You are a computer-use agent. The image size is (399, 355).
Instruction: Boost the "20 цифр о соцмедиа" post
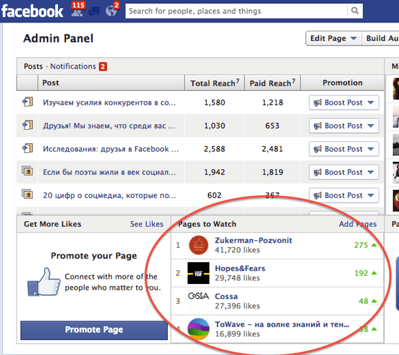[344, 195]
